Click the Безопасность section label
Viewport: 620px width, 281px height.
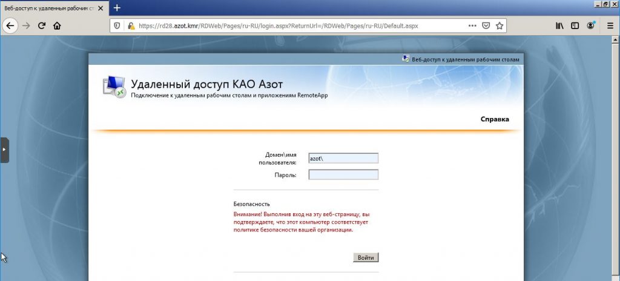251,204
